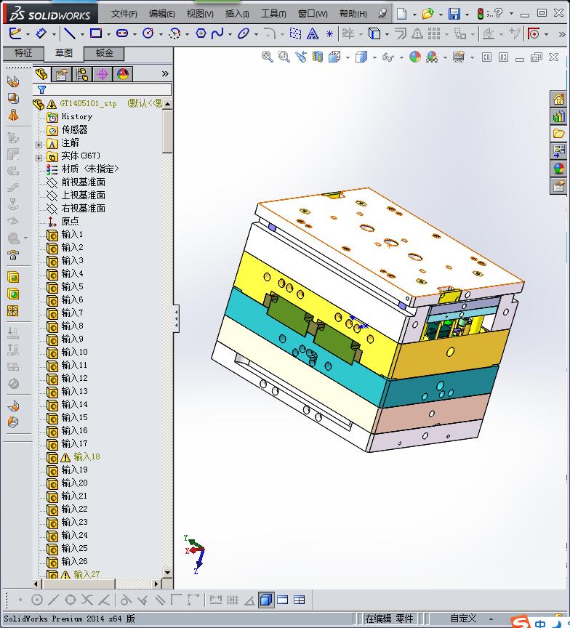Open the 工具(T) menu

pos(273,14)
